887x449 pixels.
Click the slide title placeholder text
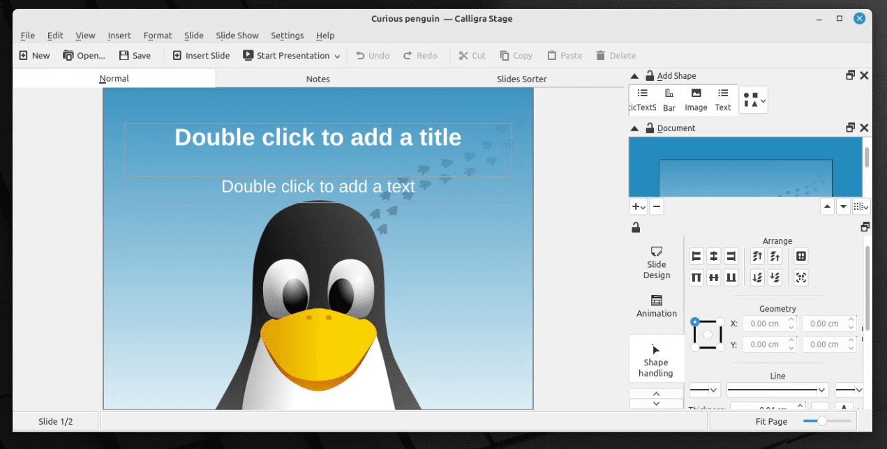318,137
